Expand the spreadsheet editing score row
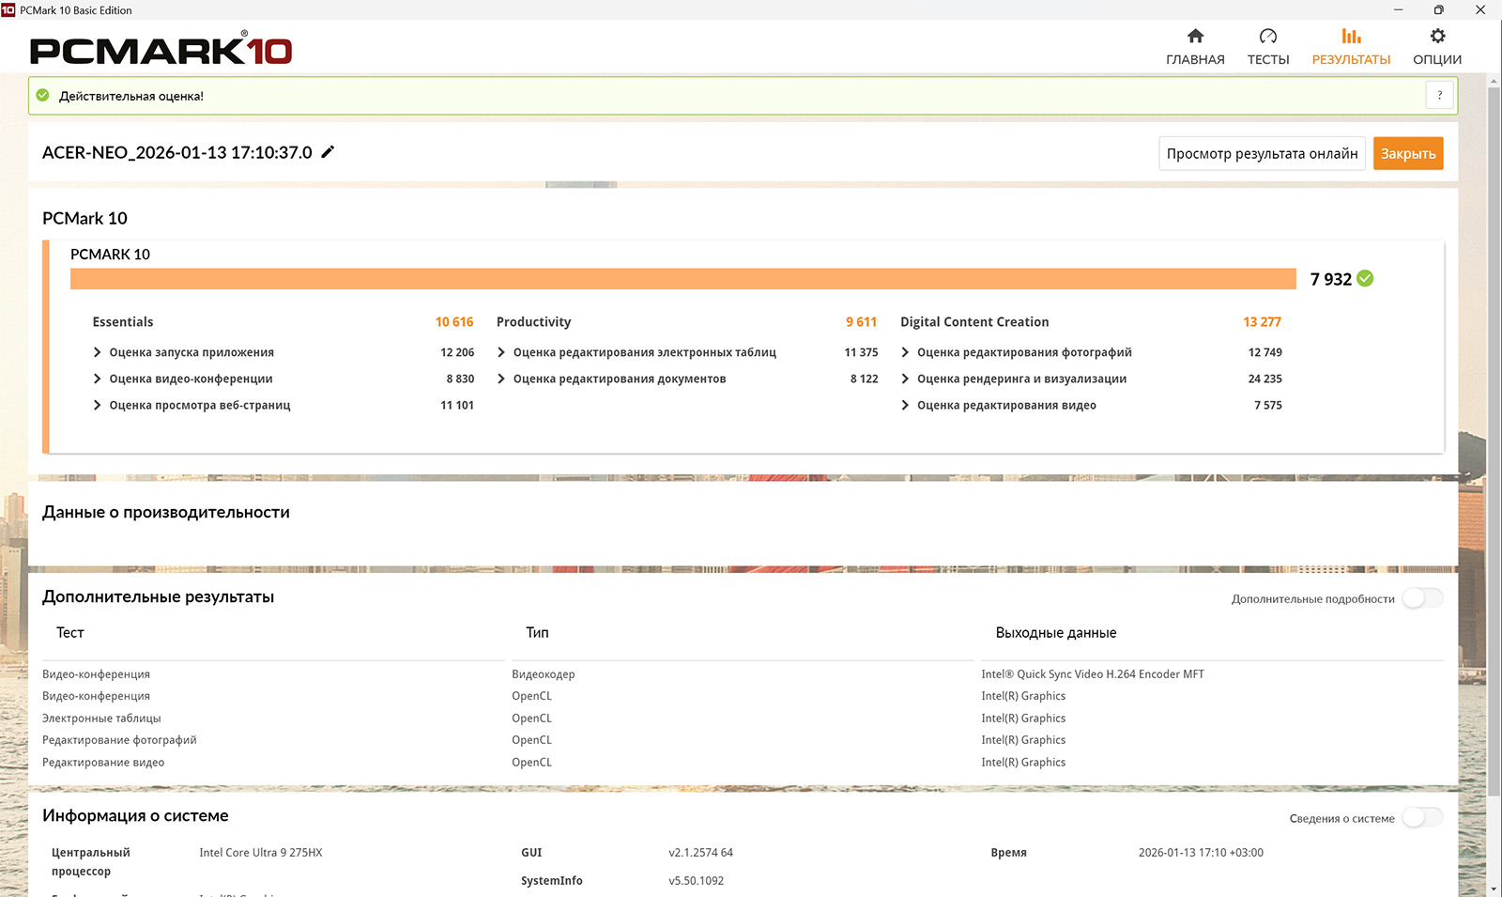 501,352
